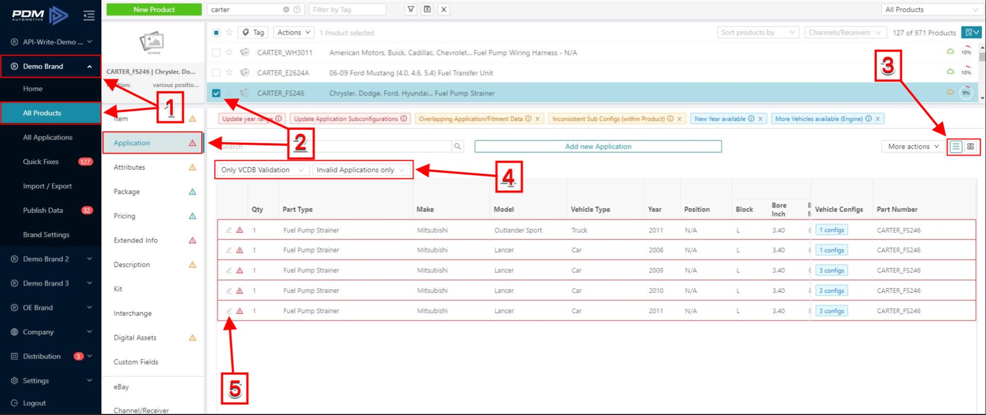This screenshot has height=415, width=986.
Task: Click the Update year range alert
Action: [252, 119]
